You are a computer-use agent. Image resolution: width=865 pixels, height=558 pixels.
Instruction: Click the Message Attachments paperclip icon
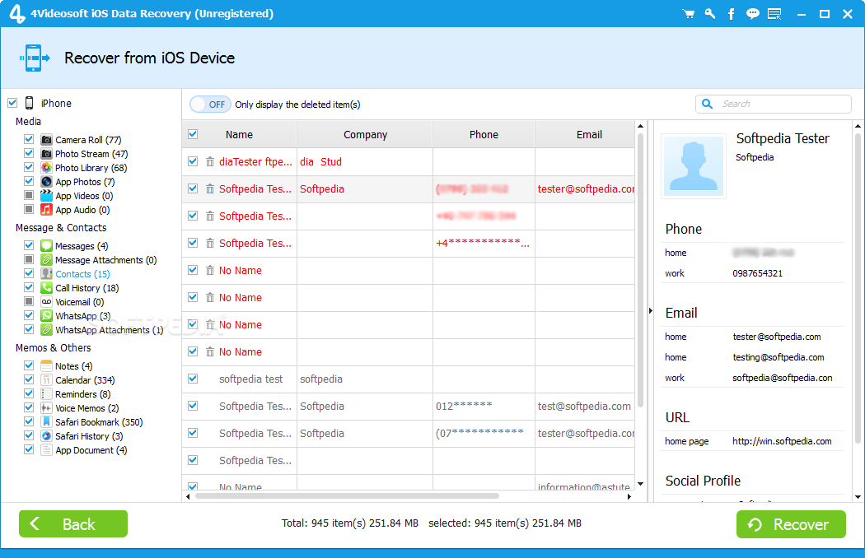(47, 260)
